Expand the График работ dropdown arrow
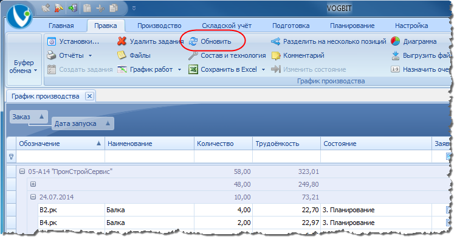The width and height of the screenshot is (457, 239). tap(179, 69)
